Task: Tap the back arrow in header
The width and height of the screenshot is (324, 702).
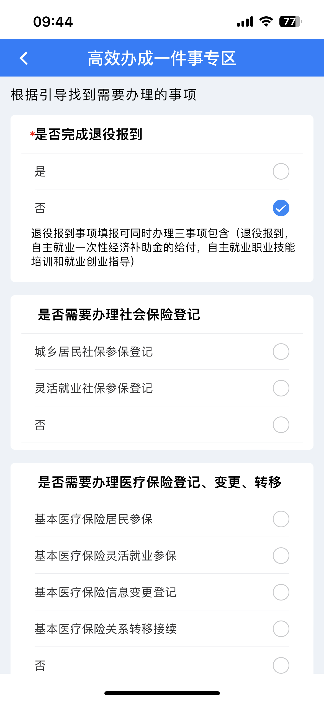Action: (x=24, y=58)
